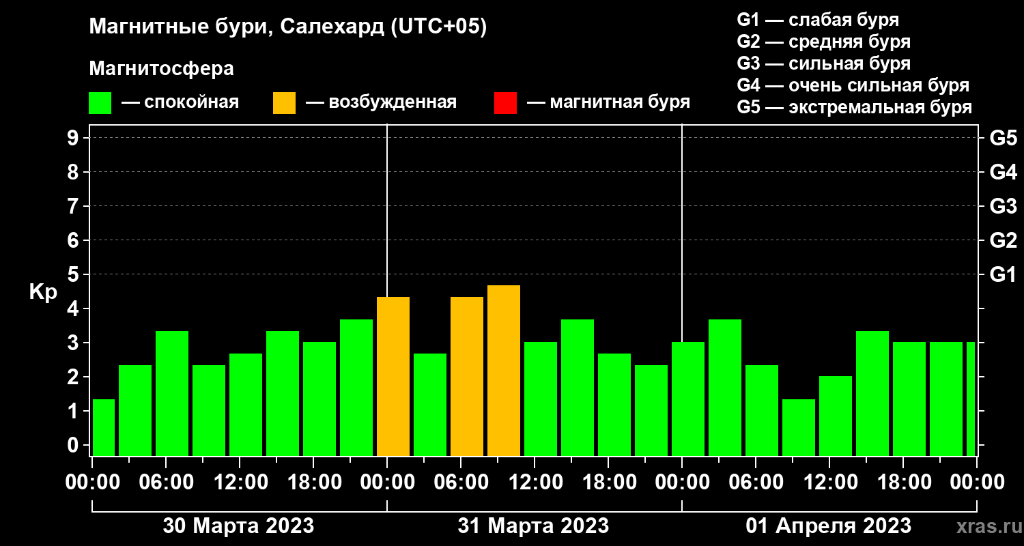This screenshot has width=1024, height=546.
Task: Click the 'G1 — слабая буря' legend line
Action: (x=818, y=19)
